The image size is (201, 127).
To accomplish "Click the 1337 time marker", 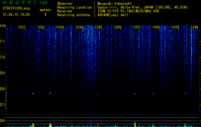I will click(x=137, y=27).
